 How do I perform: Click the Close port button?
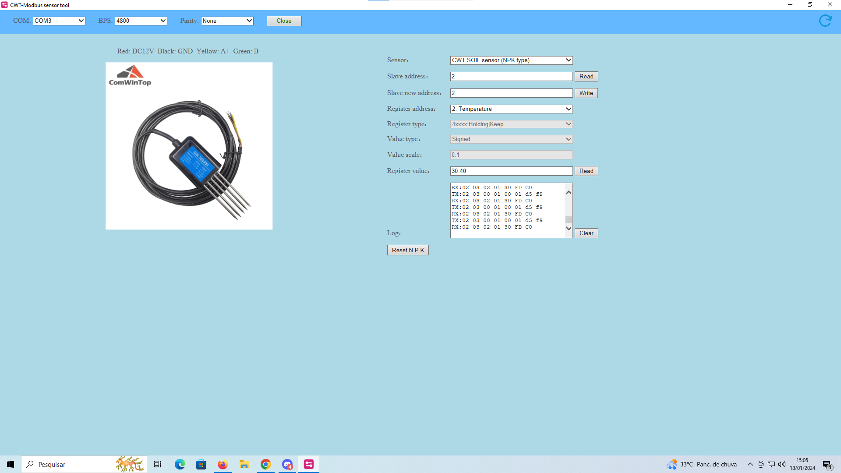point(284,21)
